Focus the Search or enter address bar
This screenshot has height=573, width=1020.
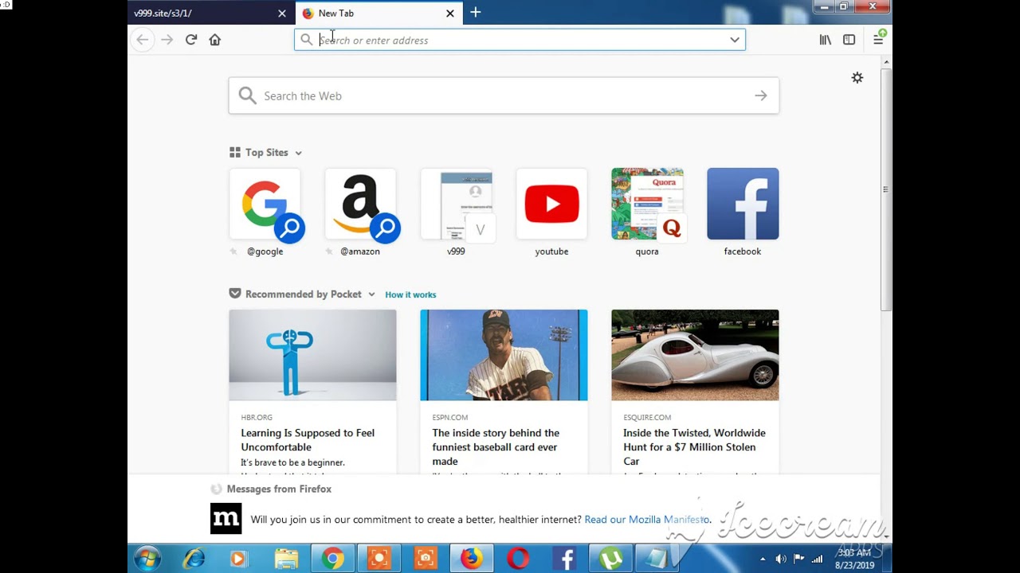pyautogui.click(x=520, y=40)
